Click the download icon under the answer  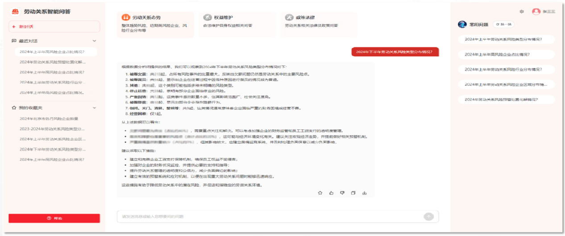click(x=364, y=193)
